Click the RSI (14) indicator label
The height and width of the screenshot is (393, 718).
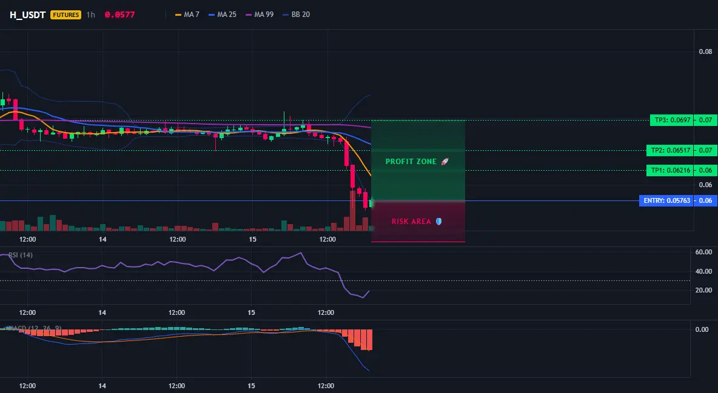pos(21,255)
